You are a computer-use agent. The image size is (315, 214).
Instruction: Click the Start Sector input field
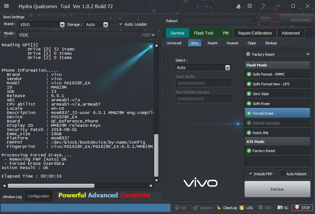click(203, 83)
